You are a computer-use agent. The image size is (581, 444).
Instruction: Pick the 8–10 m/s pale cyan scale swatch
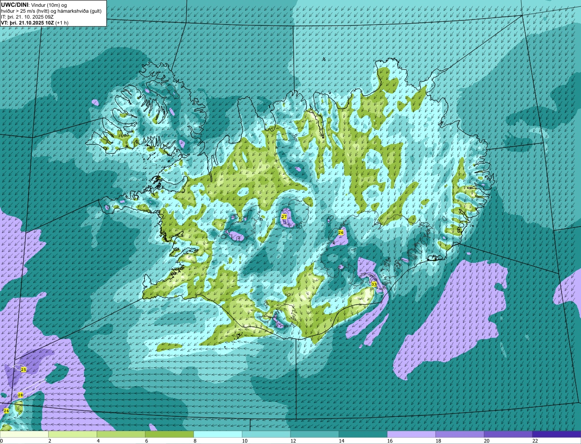218,434
